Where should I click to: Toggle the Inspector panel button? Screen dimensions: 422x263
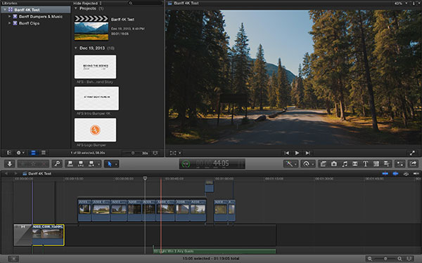point(400,163)
